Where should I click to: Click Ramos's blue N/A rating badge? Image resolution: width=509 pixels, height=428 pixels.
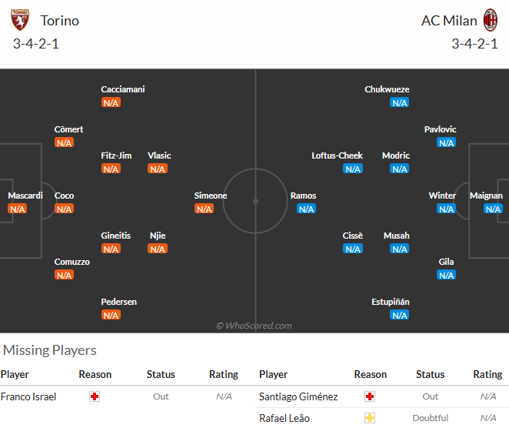[x=306, y=209]
